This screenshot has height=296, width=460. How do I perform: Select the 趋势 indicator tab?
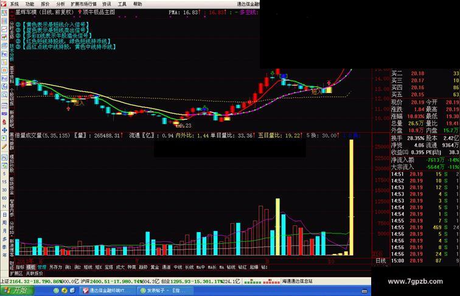pos(143,267)
